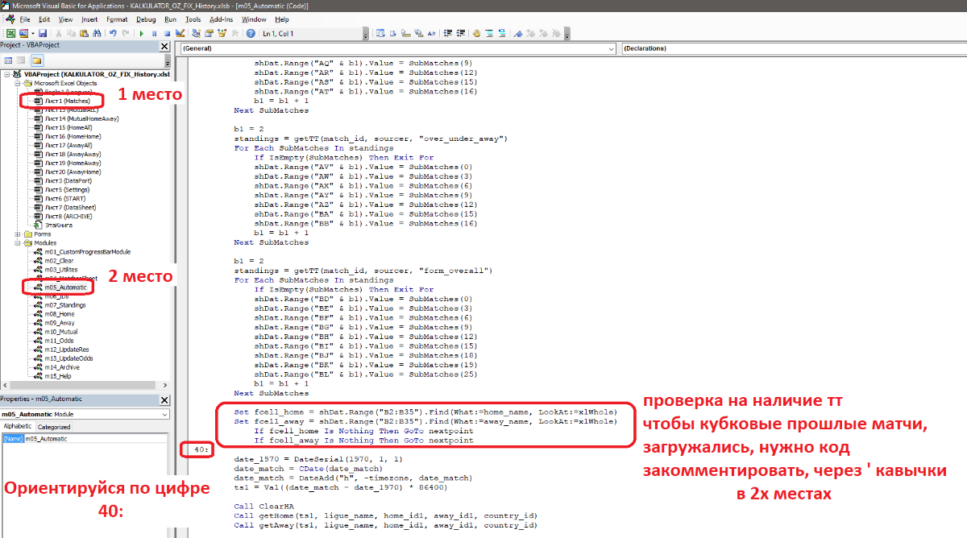
Task: Click the Run Sub/UserForm play icon
Action: [x=142, y=34]
